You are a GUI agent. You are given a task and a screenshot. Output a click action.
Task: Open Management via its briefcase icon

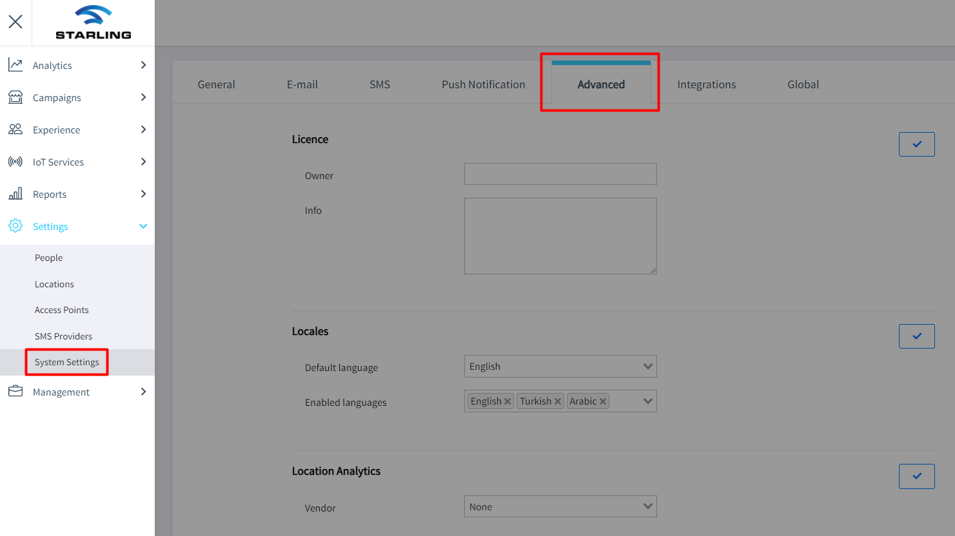[x=15, y=392]
